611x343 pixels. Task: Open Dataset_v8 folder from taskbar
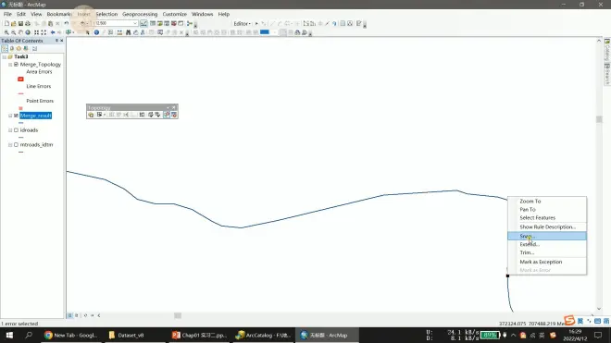127,336
